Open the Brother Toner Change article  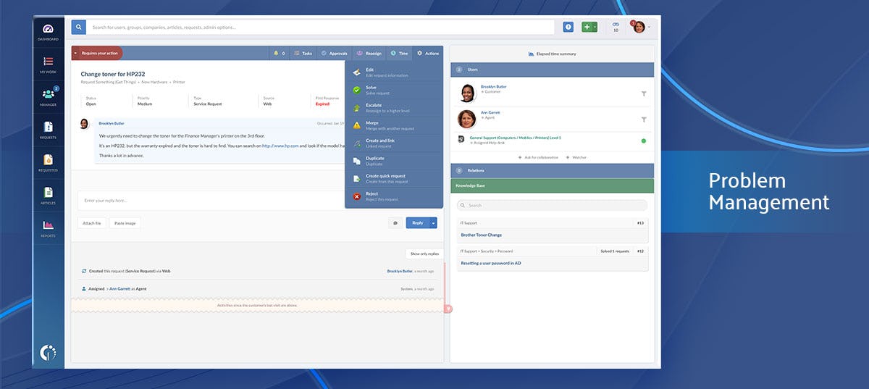coord(482,235)
